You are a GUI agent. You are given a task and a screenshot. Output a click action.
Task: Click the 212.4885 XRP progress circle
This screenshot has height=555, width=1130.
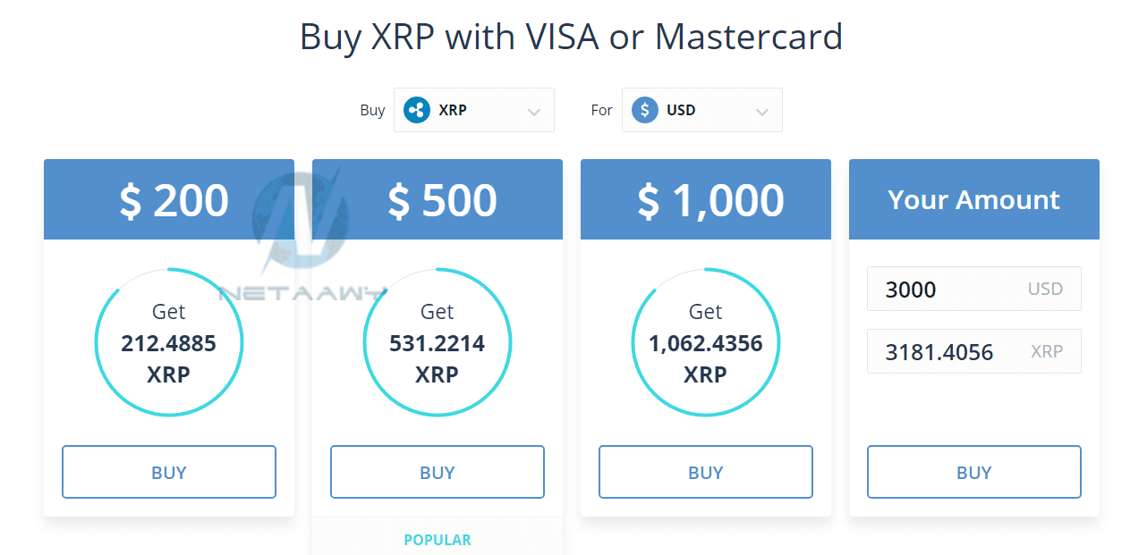tap(169, 342)
